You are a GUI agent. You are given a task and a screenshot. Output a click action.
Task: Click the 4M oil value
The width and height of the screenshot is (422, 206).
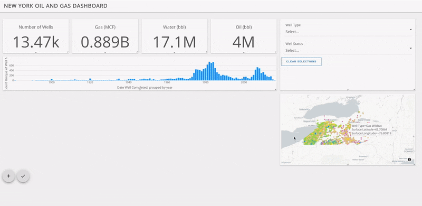[244, 42]
